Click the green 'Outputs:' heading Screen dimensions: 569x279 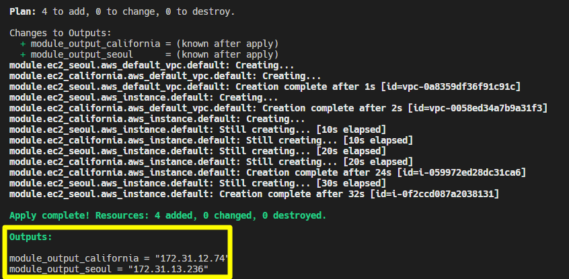pyautogui.click(x=31, y=237)
